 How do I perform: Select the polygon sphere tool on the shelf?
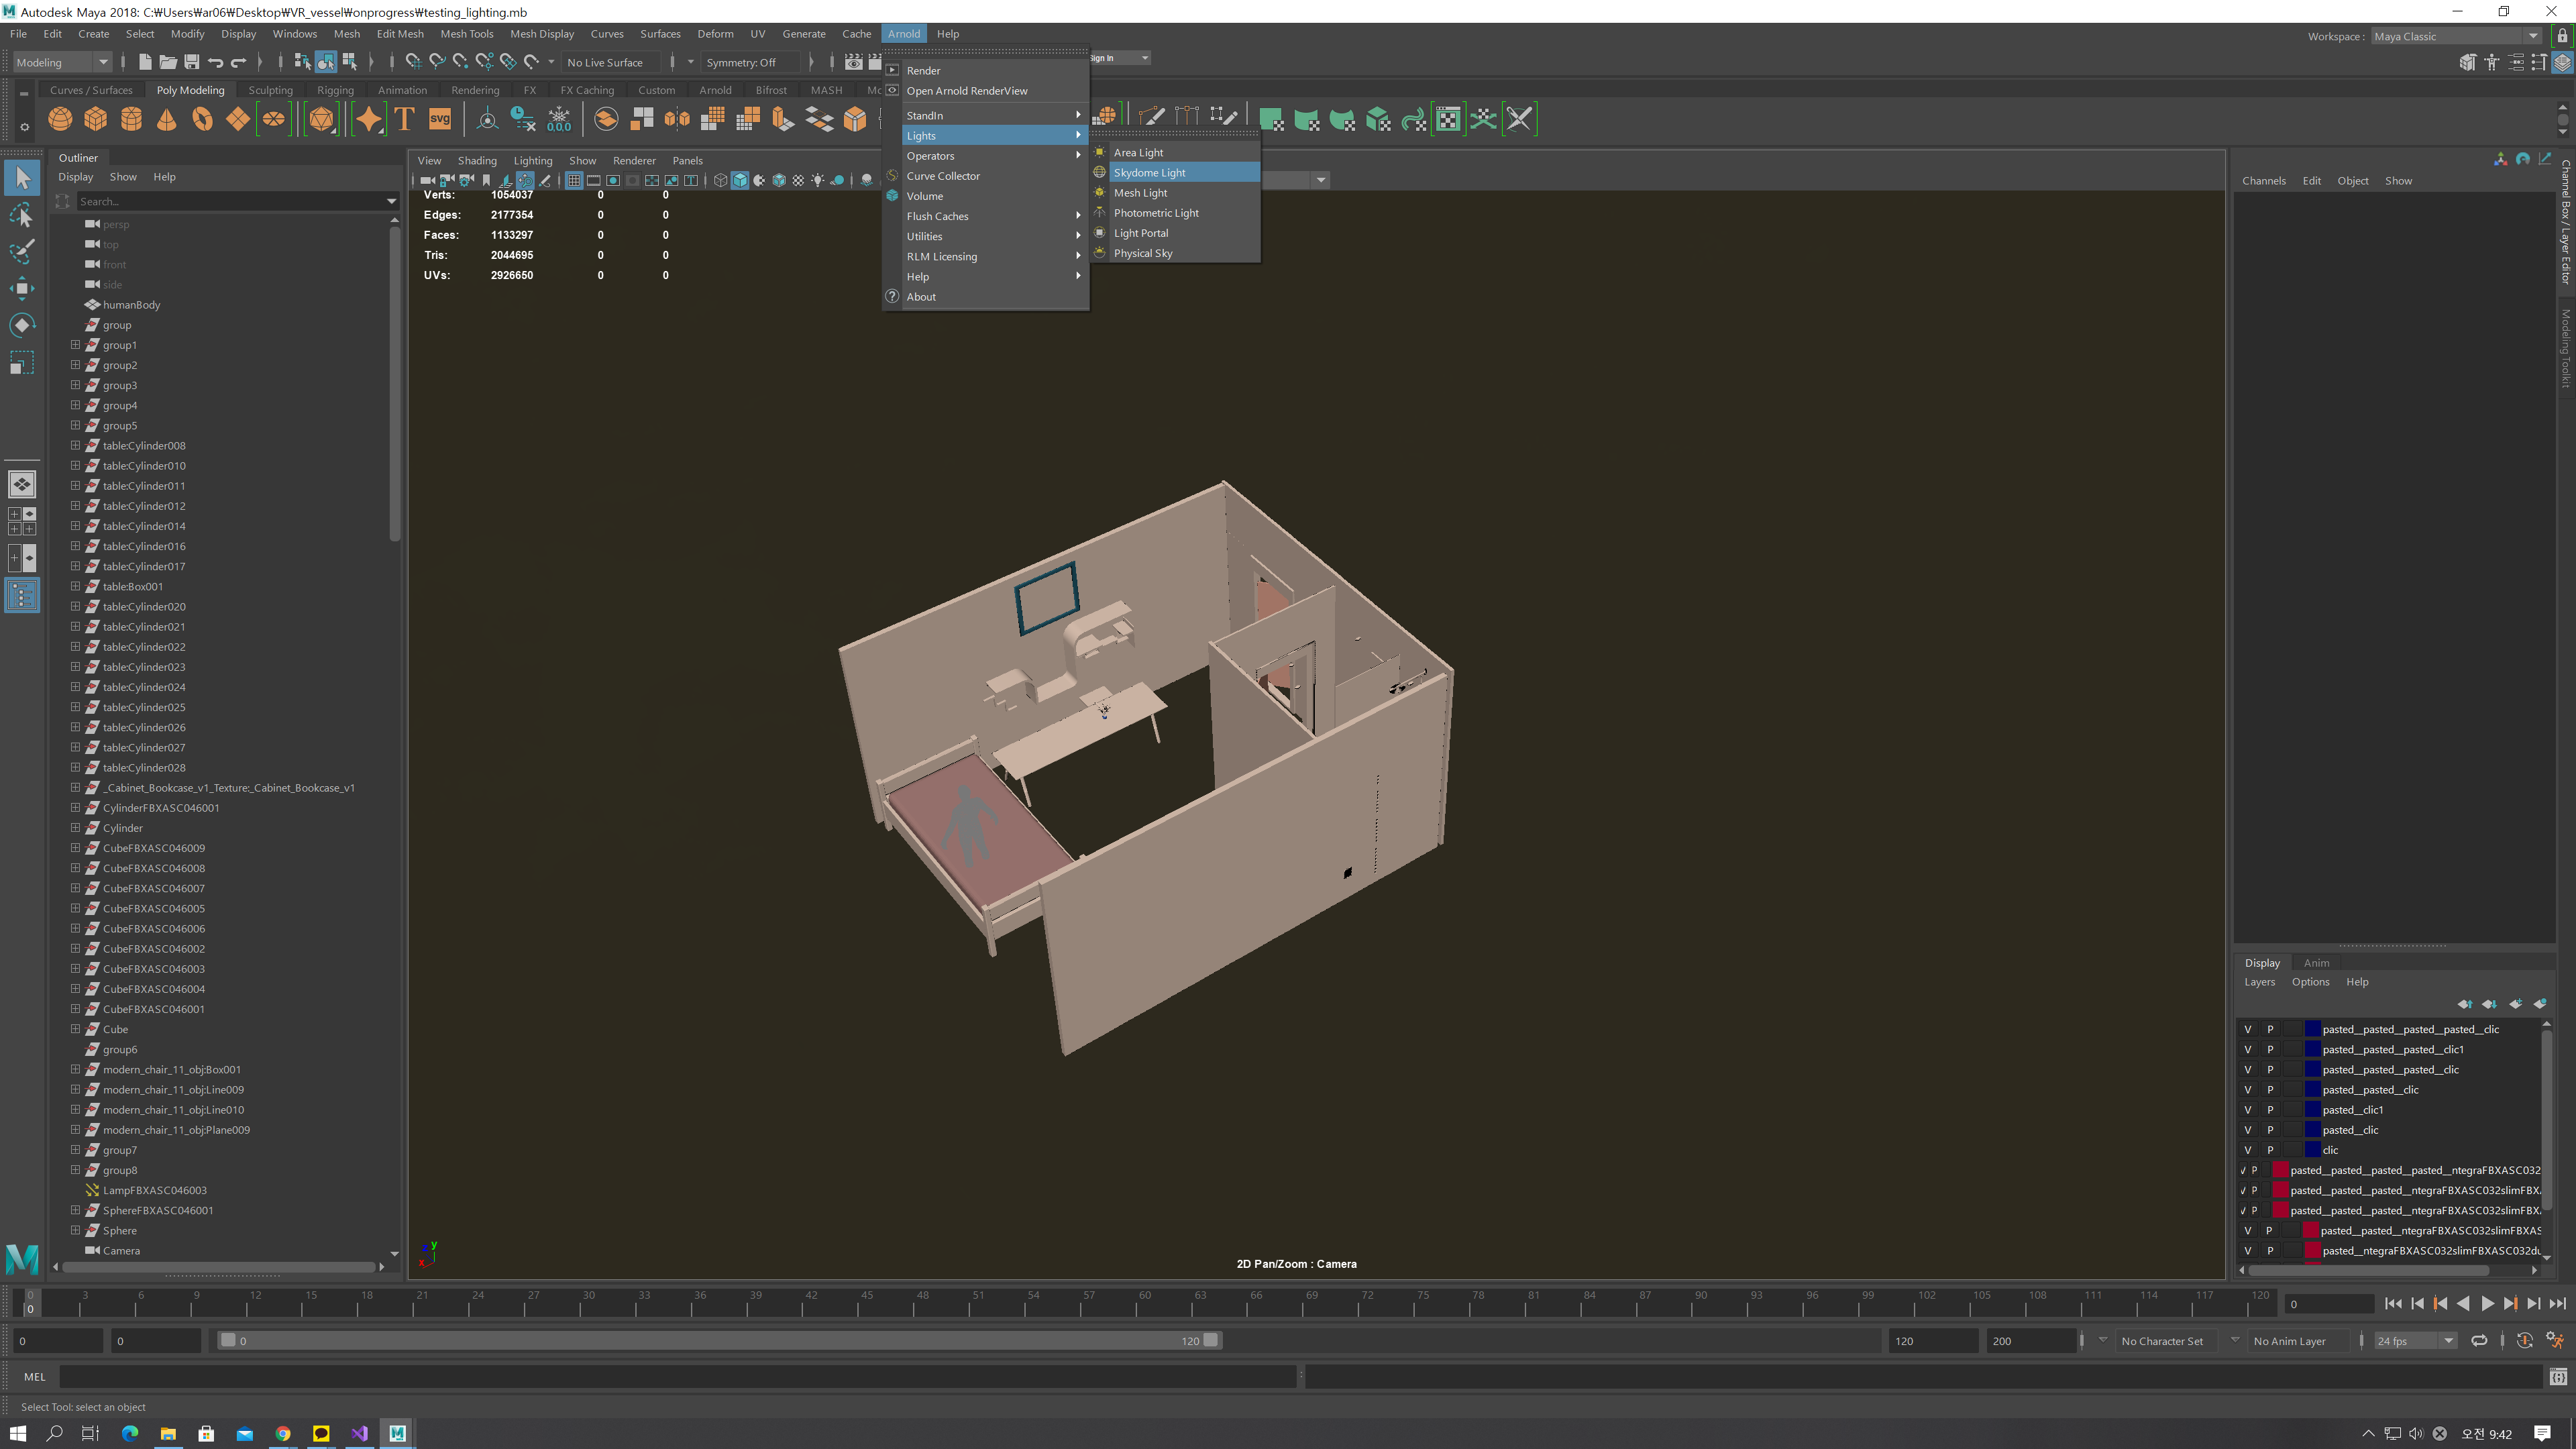60,119
